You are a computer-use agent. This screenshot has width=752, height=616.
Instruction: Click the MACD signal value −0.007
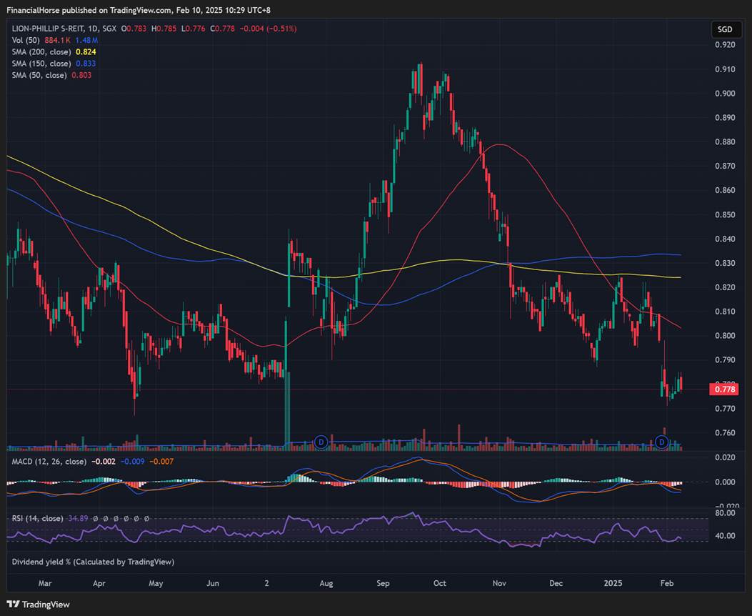pos(161,462)
